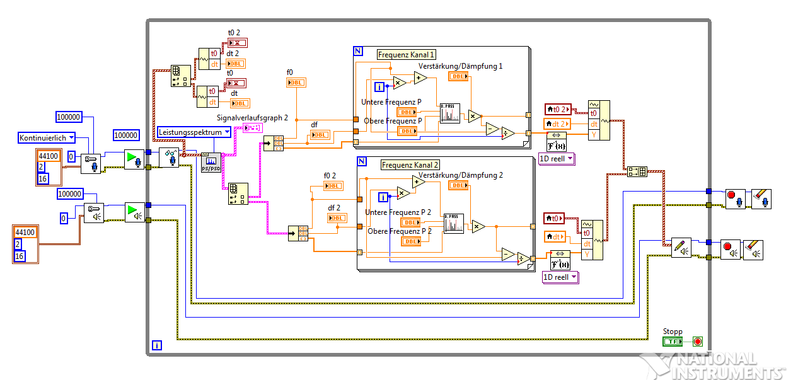The width and height of the screenshot is (798, 380).
Task: Click the Obere Frequenz P control terminal
Action: coord(407,131)
